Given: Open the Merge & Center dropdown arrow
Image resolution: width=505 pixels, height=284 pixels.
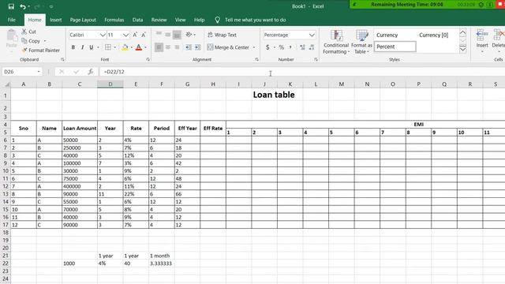Looking at the screenshot, I should coord(254,47).
